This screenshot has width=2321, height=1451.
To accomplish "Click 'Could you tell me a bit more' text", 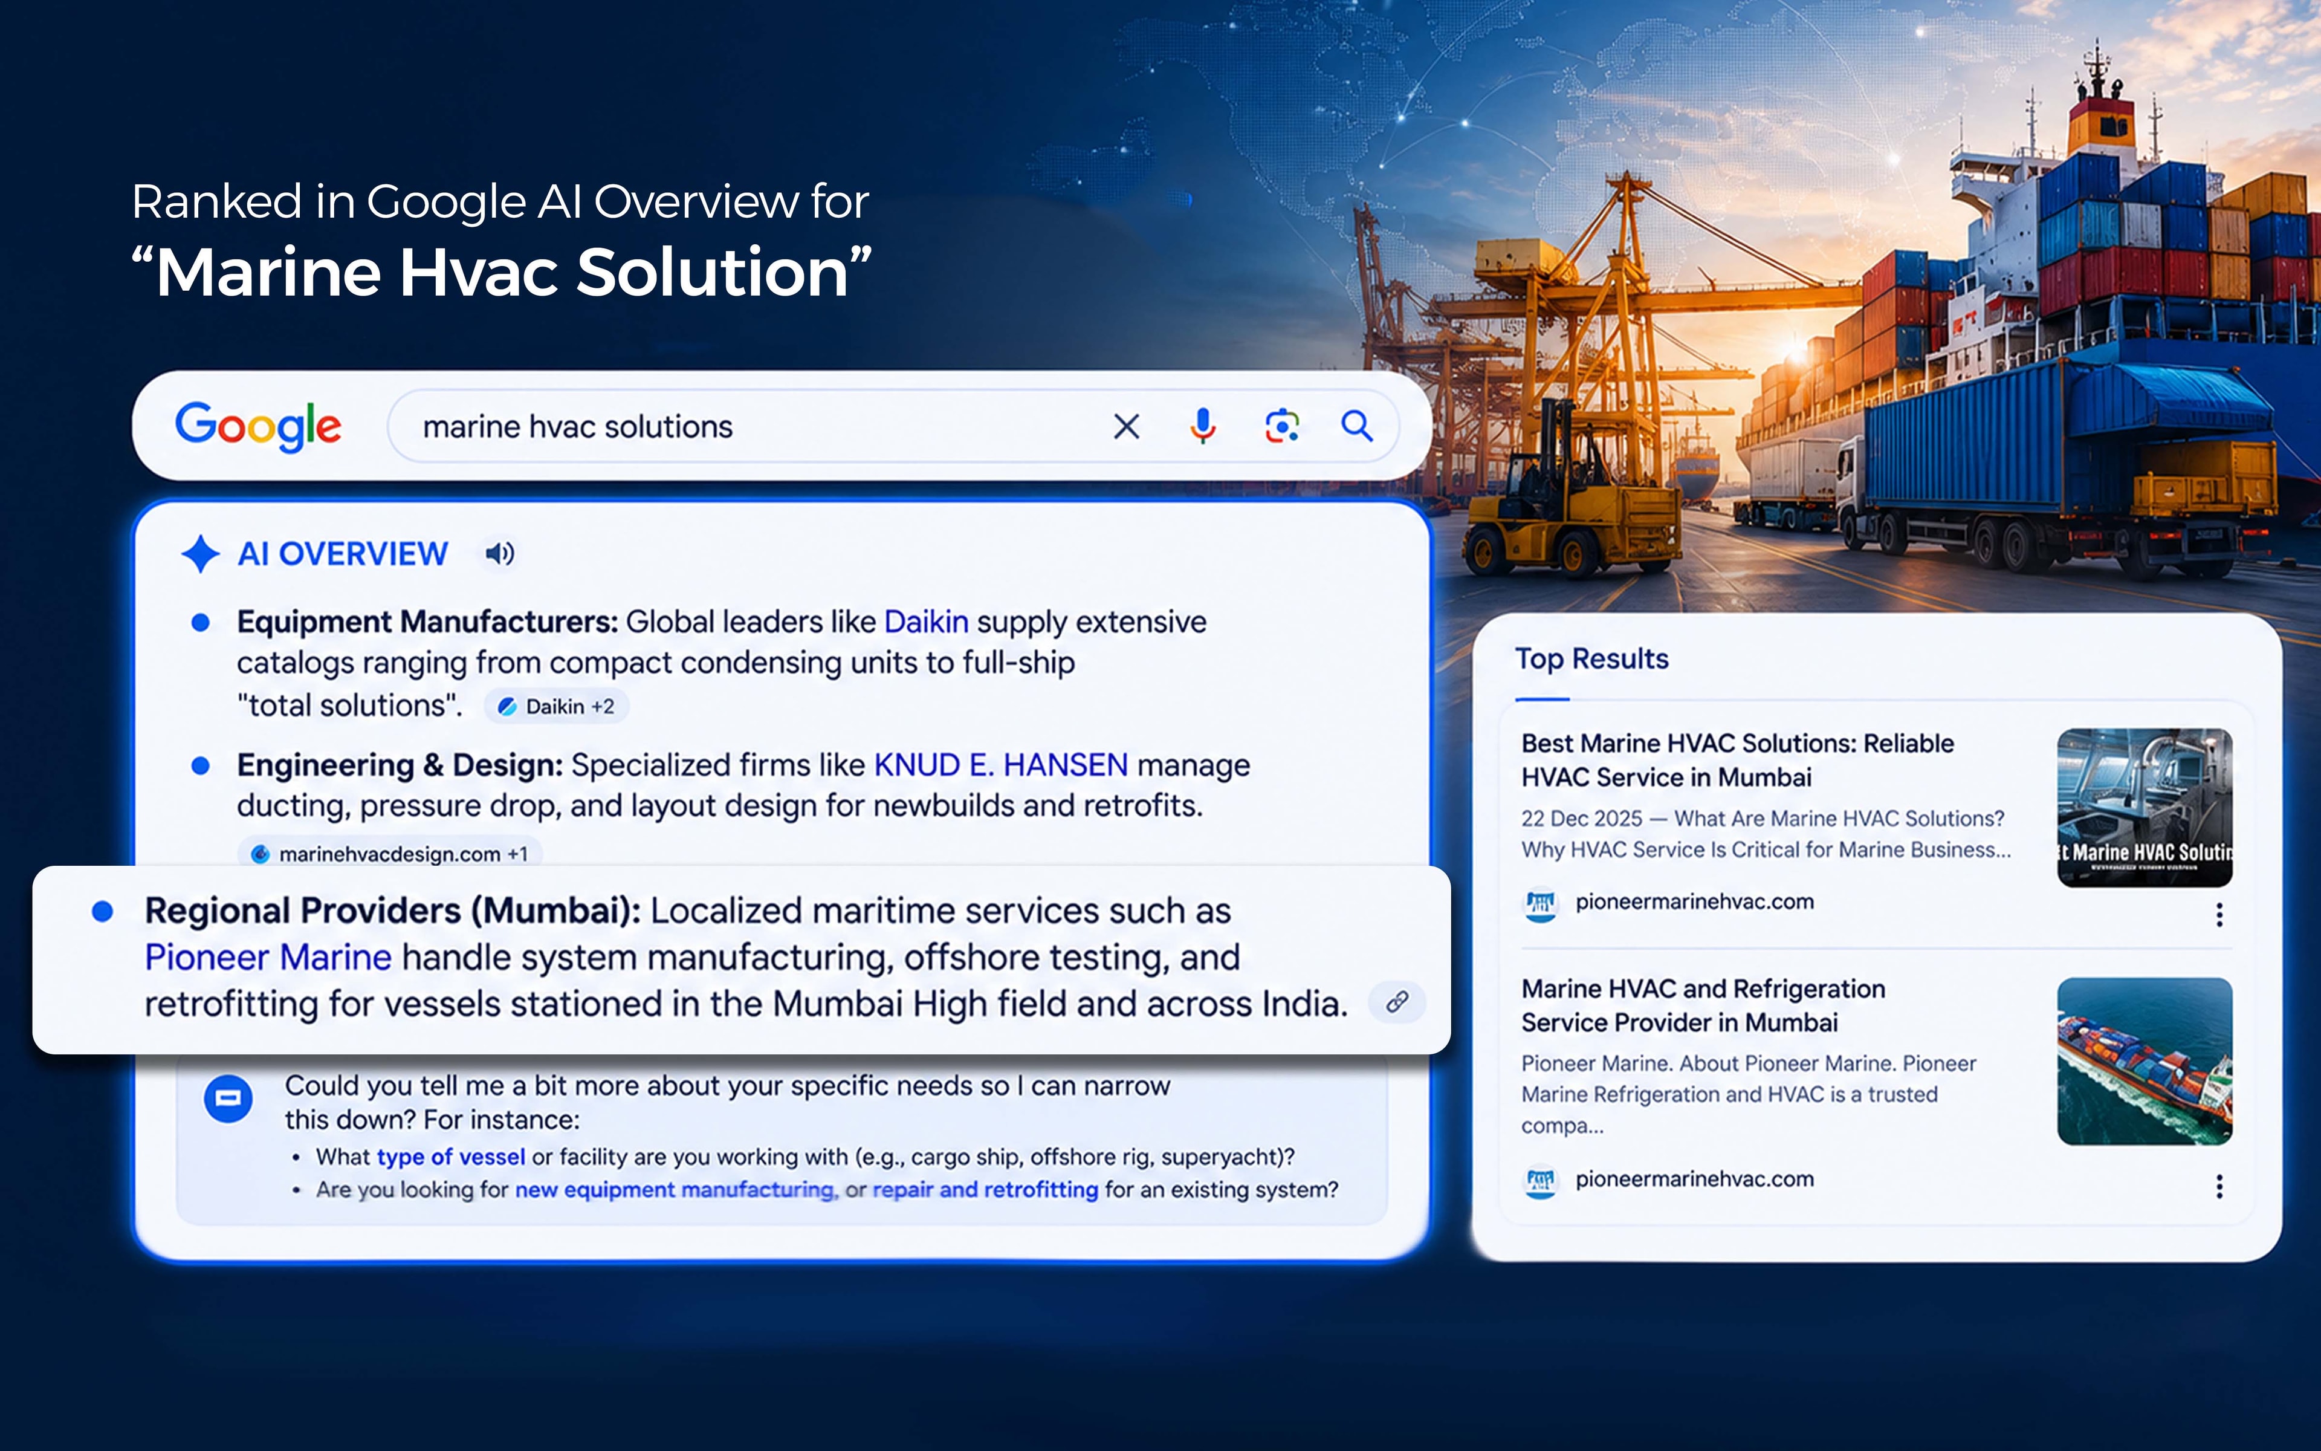I will coord(727,1103).
